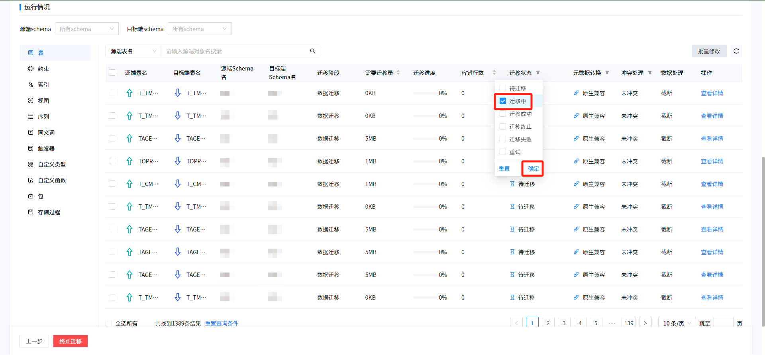Click the 迁移状态 filter funnel icon
Viewport: 765px width, 355px height.
click(538, 73)
